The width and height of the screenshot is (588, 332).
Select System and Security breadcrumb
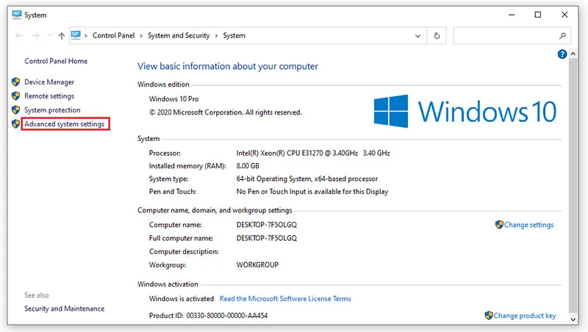point(179,35)
